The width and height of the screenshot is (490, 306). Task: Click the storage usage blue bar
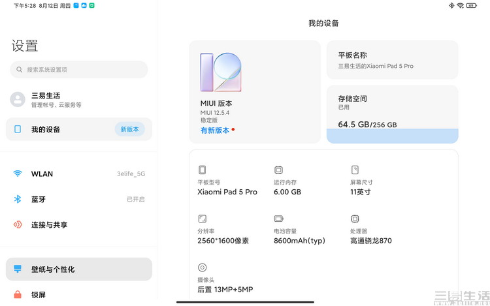(x=392, y=136)
